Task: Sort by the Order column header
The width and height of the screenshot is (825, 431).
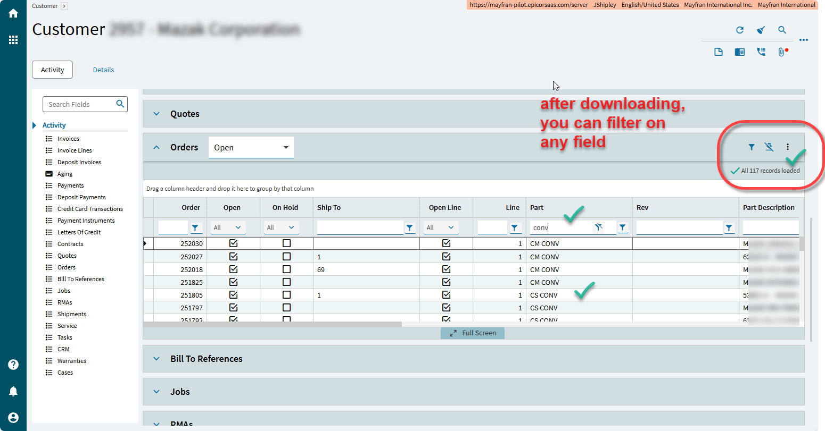Action: (x=191, y=208)
